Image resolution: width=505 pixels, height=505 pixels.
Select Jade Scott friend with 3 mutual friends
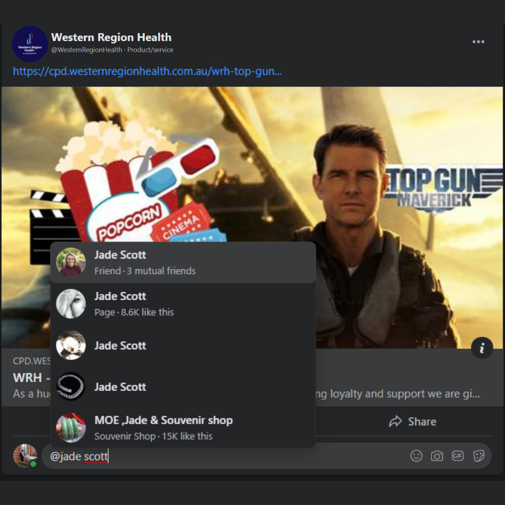point(183,262)
